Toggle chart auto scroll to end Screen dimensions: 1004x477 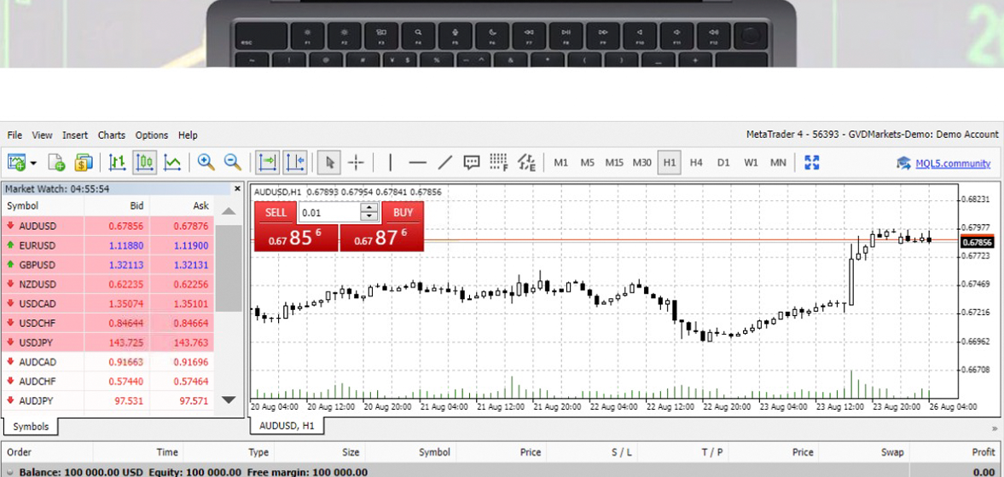tap(267, 163)
